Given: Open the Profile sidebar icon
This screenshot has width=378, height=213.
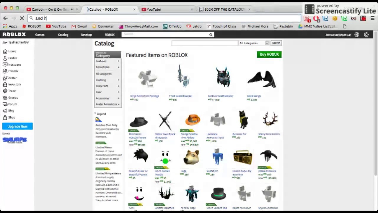Looking at the screenshot, I should (5, 58).
